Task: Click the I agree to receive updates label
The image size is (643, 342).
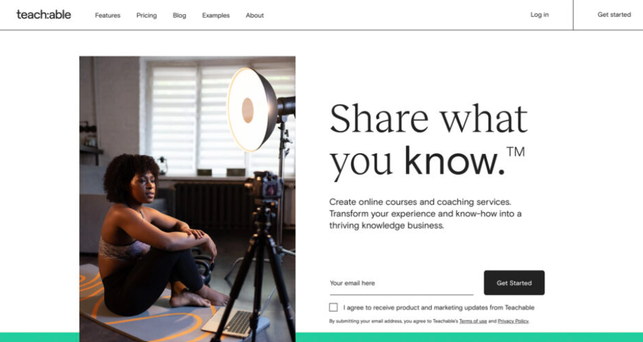Action: 439,308
